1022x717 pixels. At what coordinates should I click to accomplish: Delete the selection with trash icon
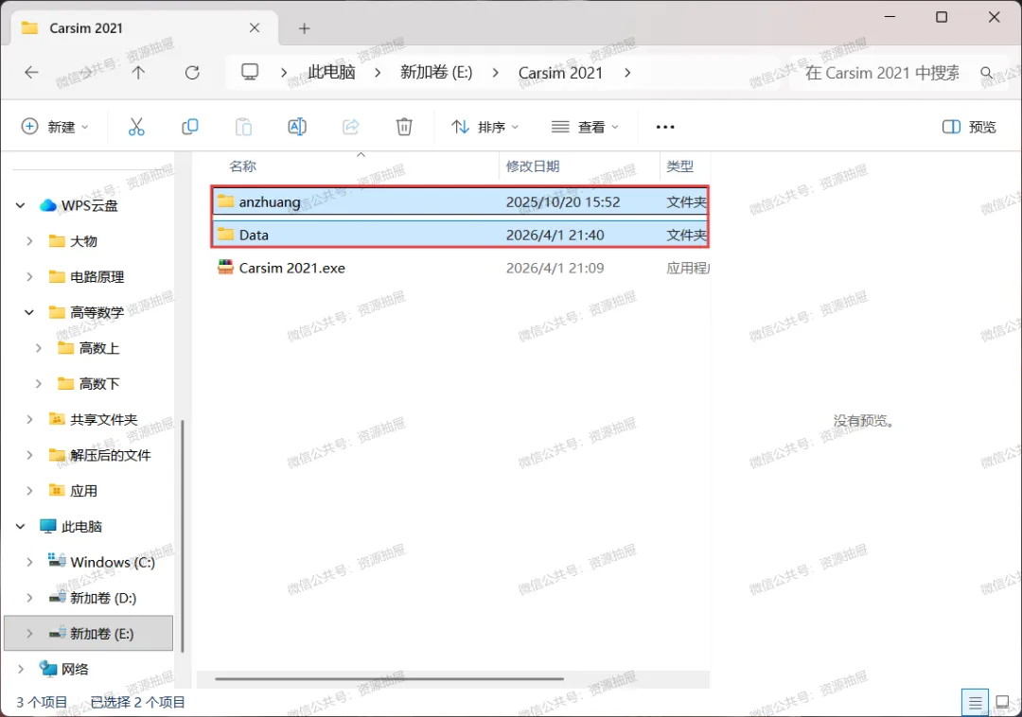(x=404, y=127)
